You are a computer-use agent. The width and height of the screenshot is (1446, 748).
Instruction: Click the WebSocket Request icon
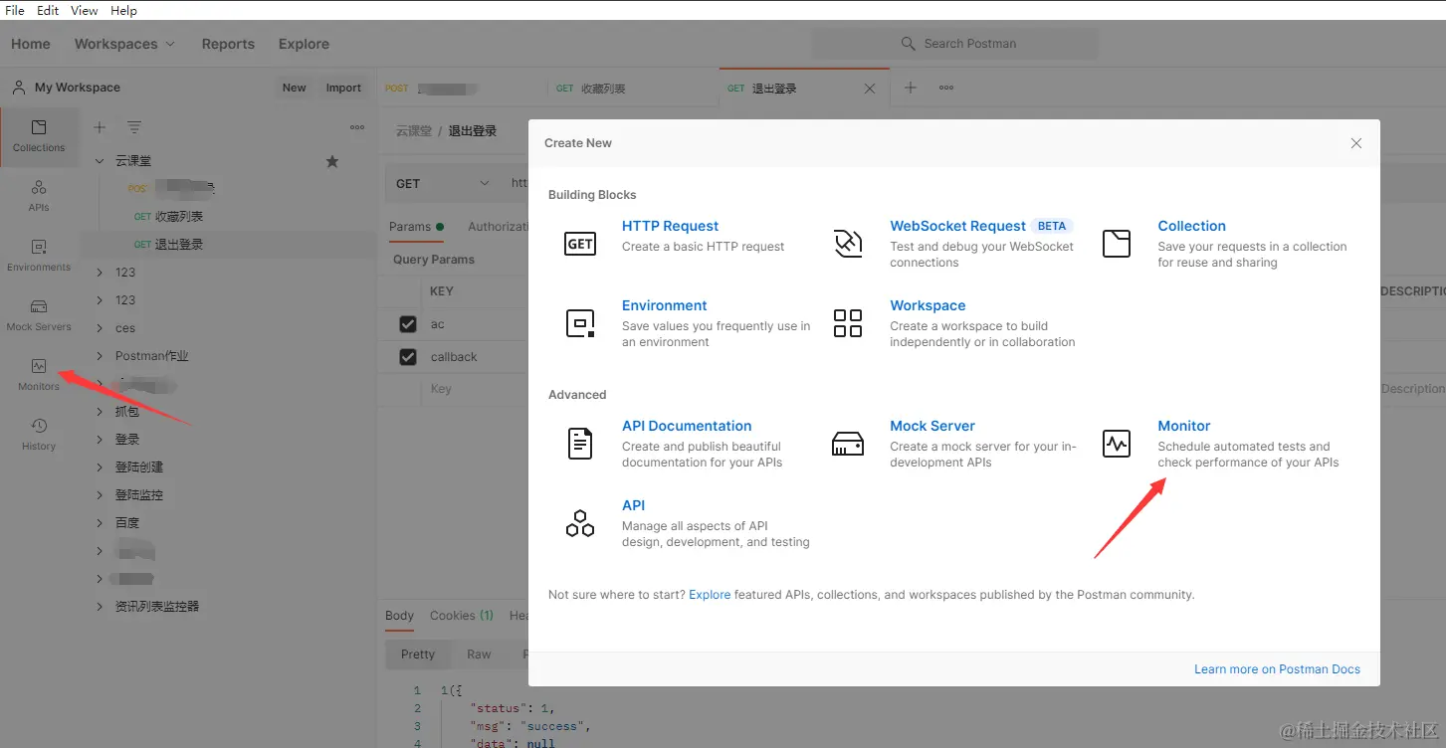[848, 244]
